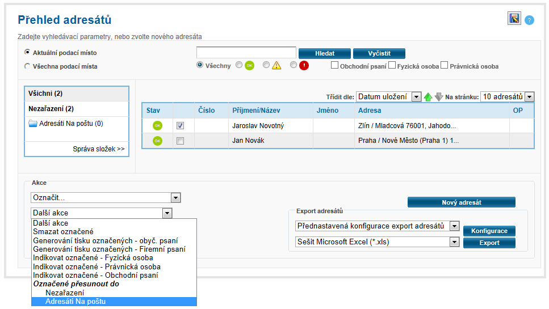Click the green OK status icon for Jaroslav Novotný
This screenshot has height=309, width=549.
pyautogui.click(x=157, y=125)
